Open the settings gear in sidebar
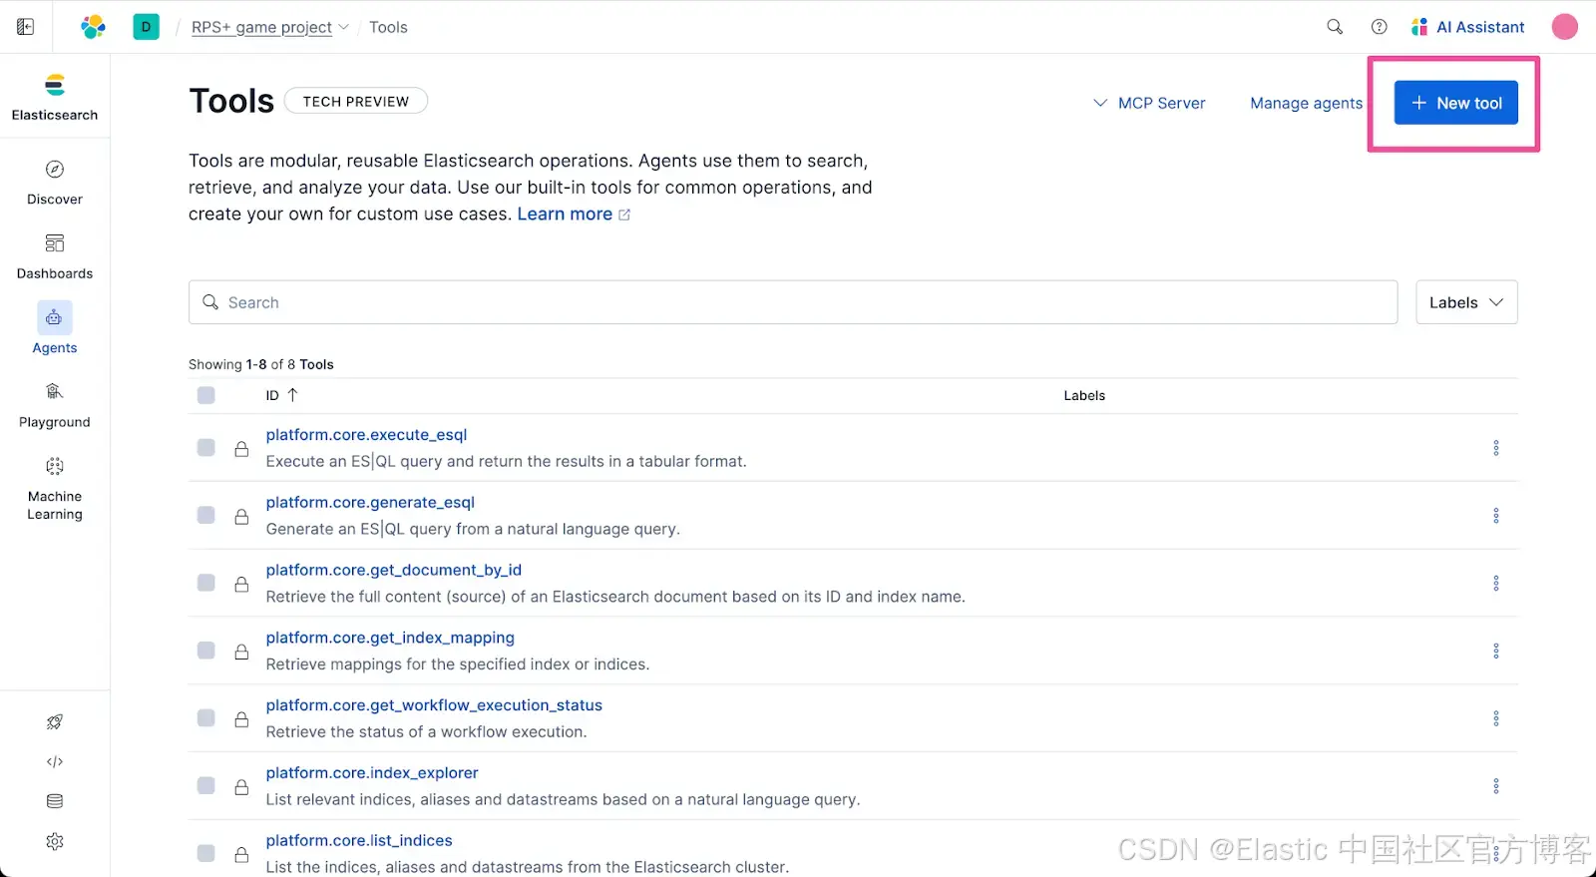Screen dimensions: 1596x877 tap(55, 841)
